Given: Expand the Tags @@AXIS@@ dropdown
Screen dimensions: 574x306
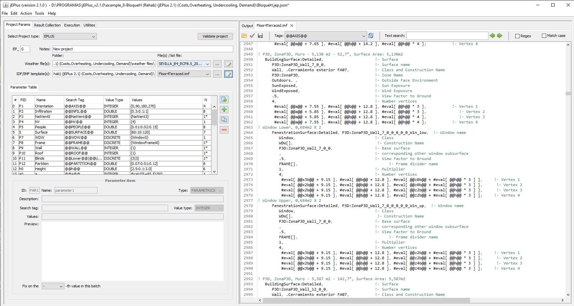Looking at the screenshot, I should [363, 36].
